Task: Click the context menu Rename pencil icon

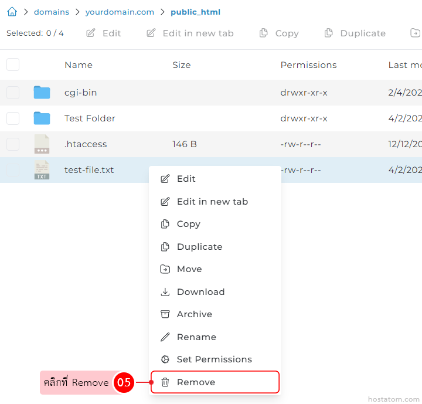Action: point(165,337)
